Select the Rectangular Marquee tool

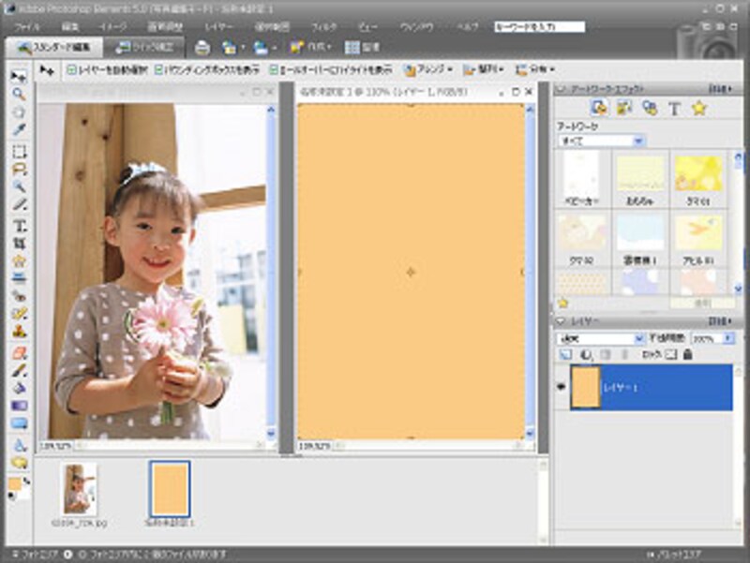pyautogui.click(x=19, y=152)
